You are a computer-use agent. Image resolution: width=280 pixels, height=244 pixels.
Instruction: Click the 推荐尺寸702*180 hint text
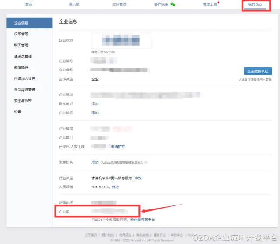pyautogui.click(x=103, y=52)
